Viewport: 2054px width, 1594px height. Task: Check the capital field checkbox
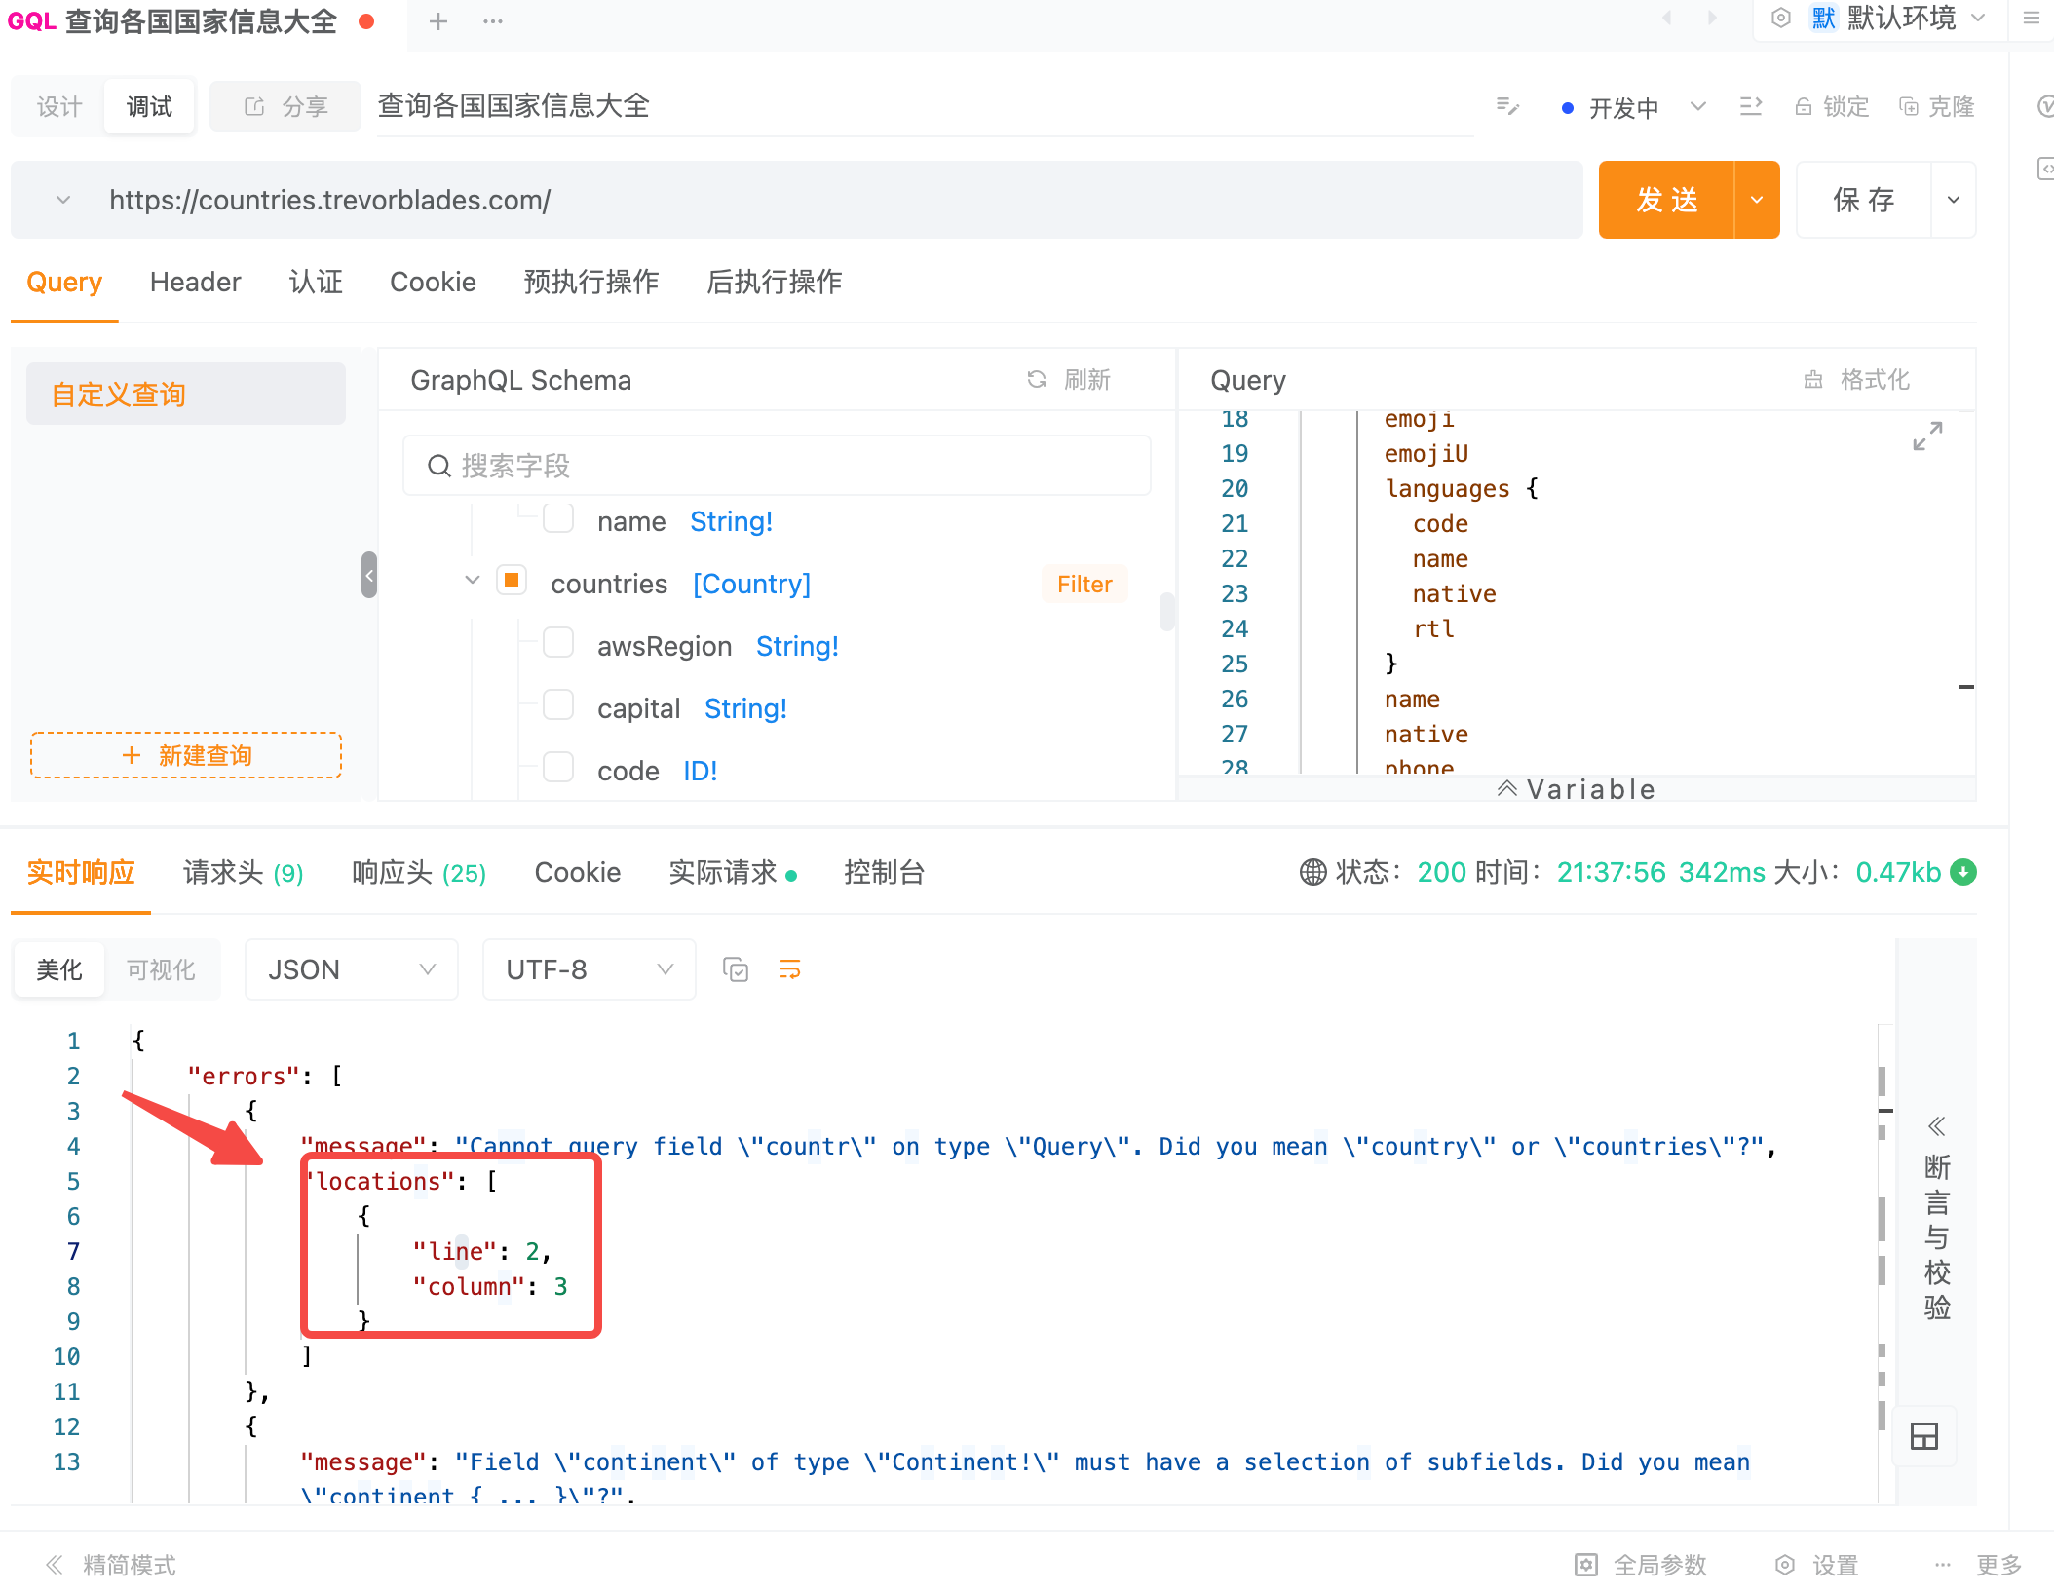pos(558,705)
